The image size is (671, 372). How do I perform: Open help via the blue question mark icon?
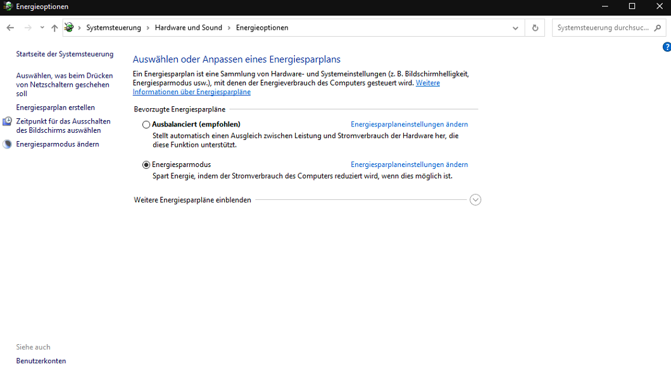pyautogui.click(x=666, y=47)
